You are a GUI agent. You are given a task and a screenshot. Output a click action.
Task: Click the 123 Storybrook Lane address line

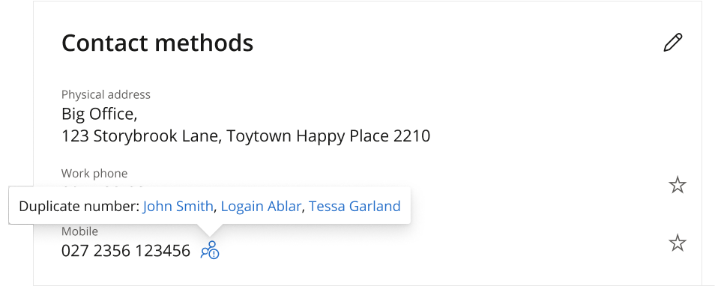click(246, 136)
